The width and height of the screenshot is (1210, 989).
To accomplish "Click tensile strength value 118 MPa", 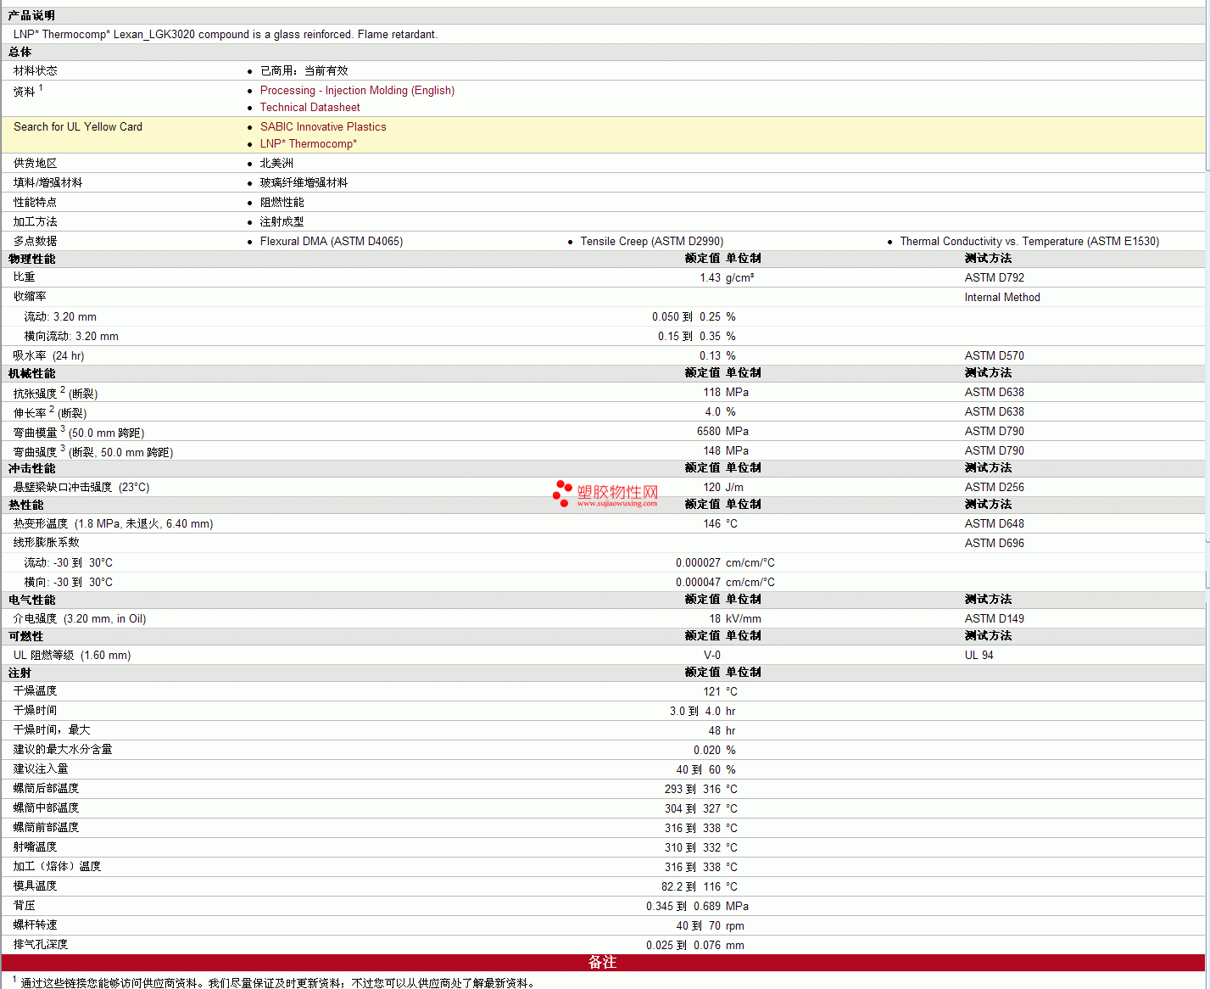I will pyautogui.click(x=726, y=393).
